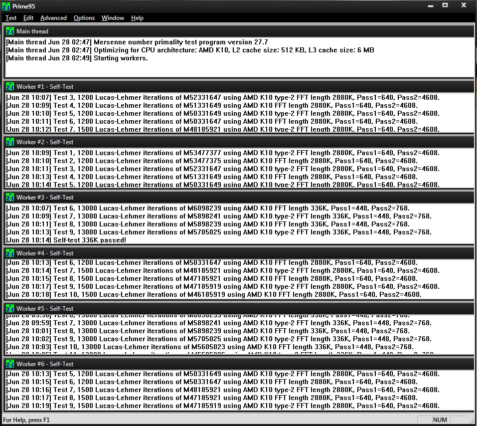
Task: Click the Worker #5 window icon
Action: [10, 308]
